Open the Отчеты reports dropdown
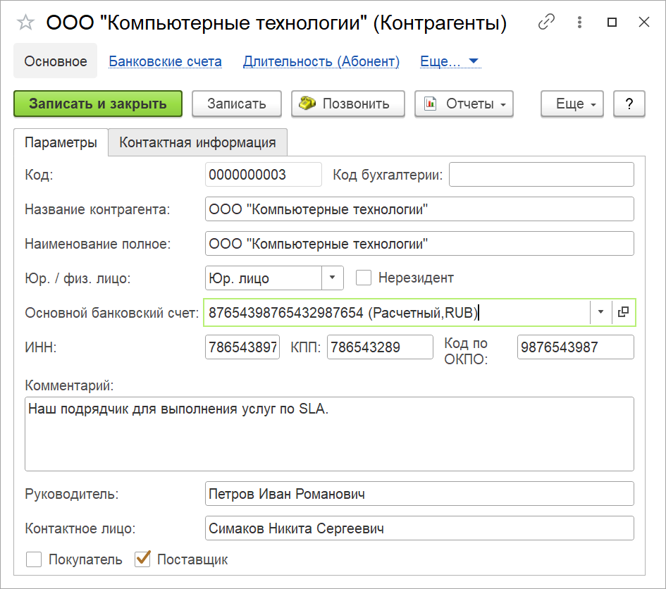Image resolution: width=666 pixels, height=589 pixels. point(464,104)
